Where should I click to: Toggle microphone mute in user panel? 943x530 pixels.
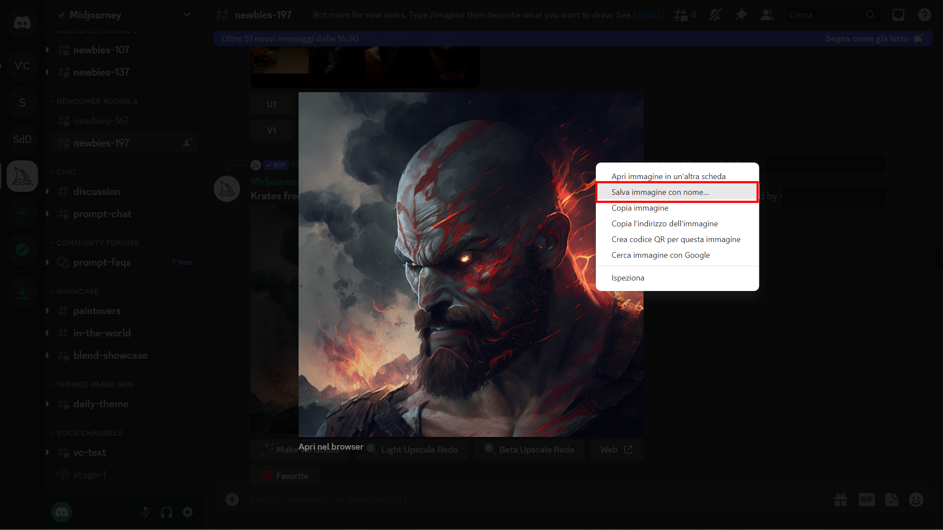coord(146,512)
